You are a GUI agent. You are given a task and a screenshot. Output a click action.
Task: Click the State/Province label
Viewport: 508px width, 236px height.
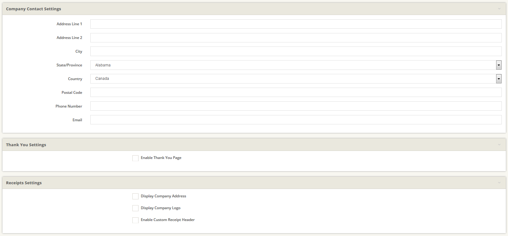tap(69, 65)
